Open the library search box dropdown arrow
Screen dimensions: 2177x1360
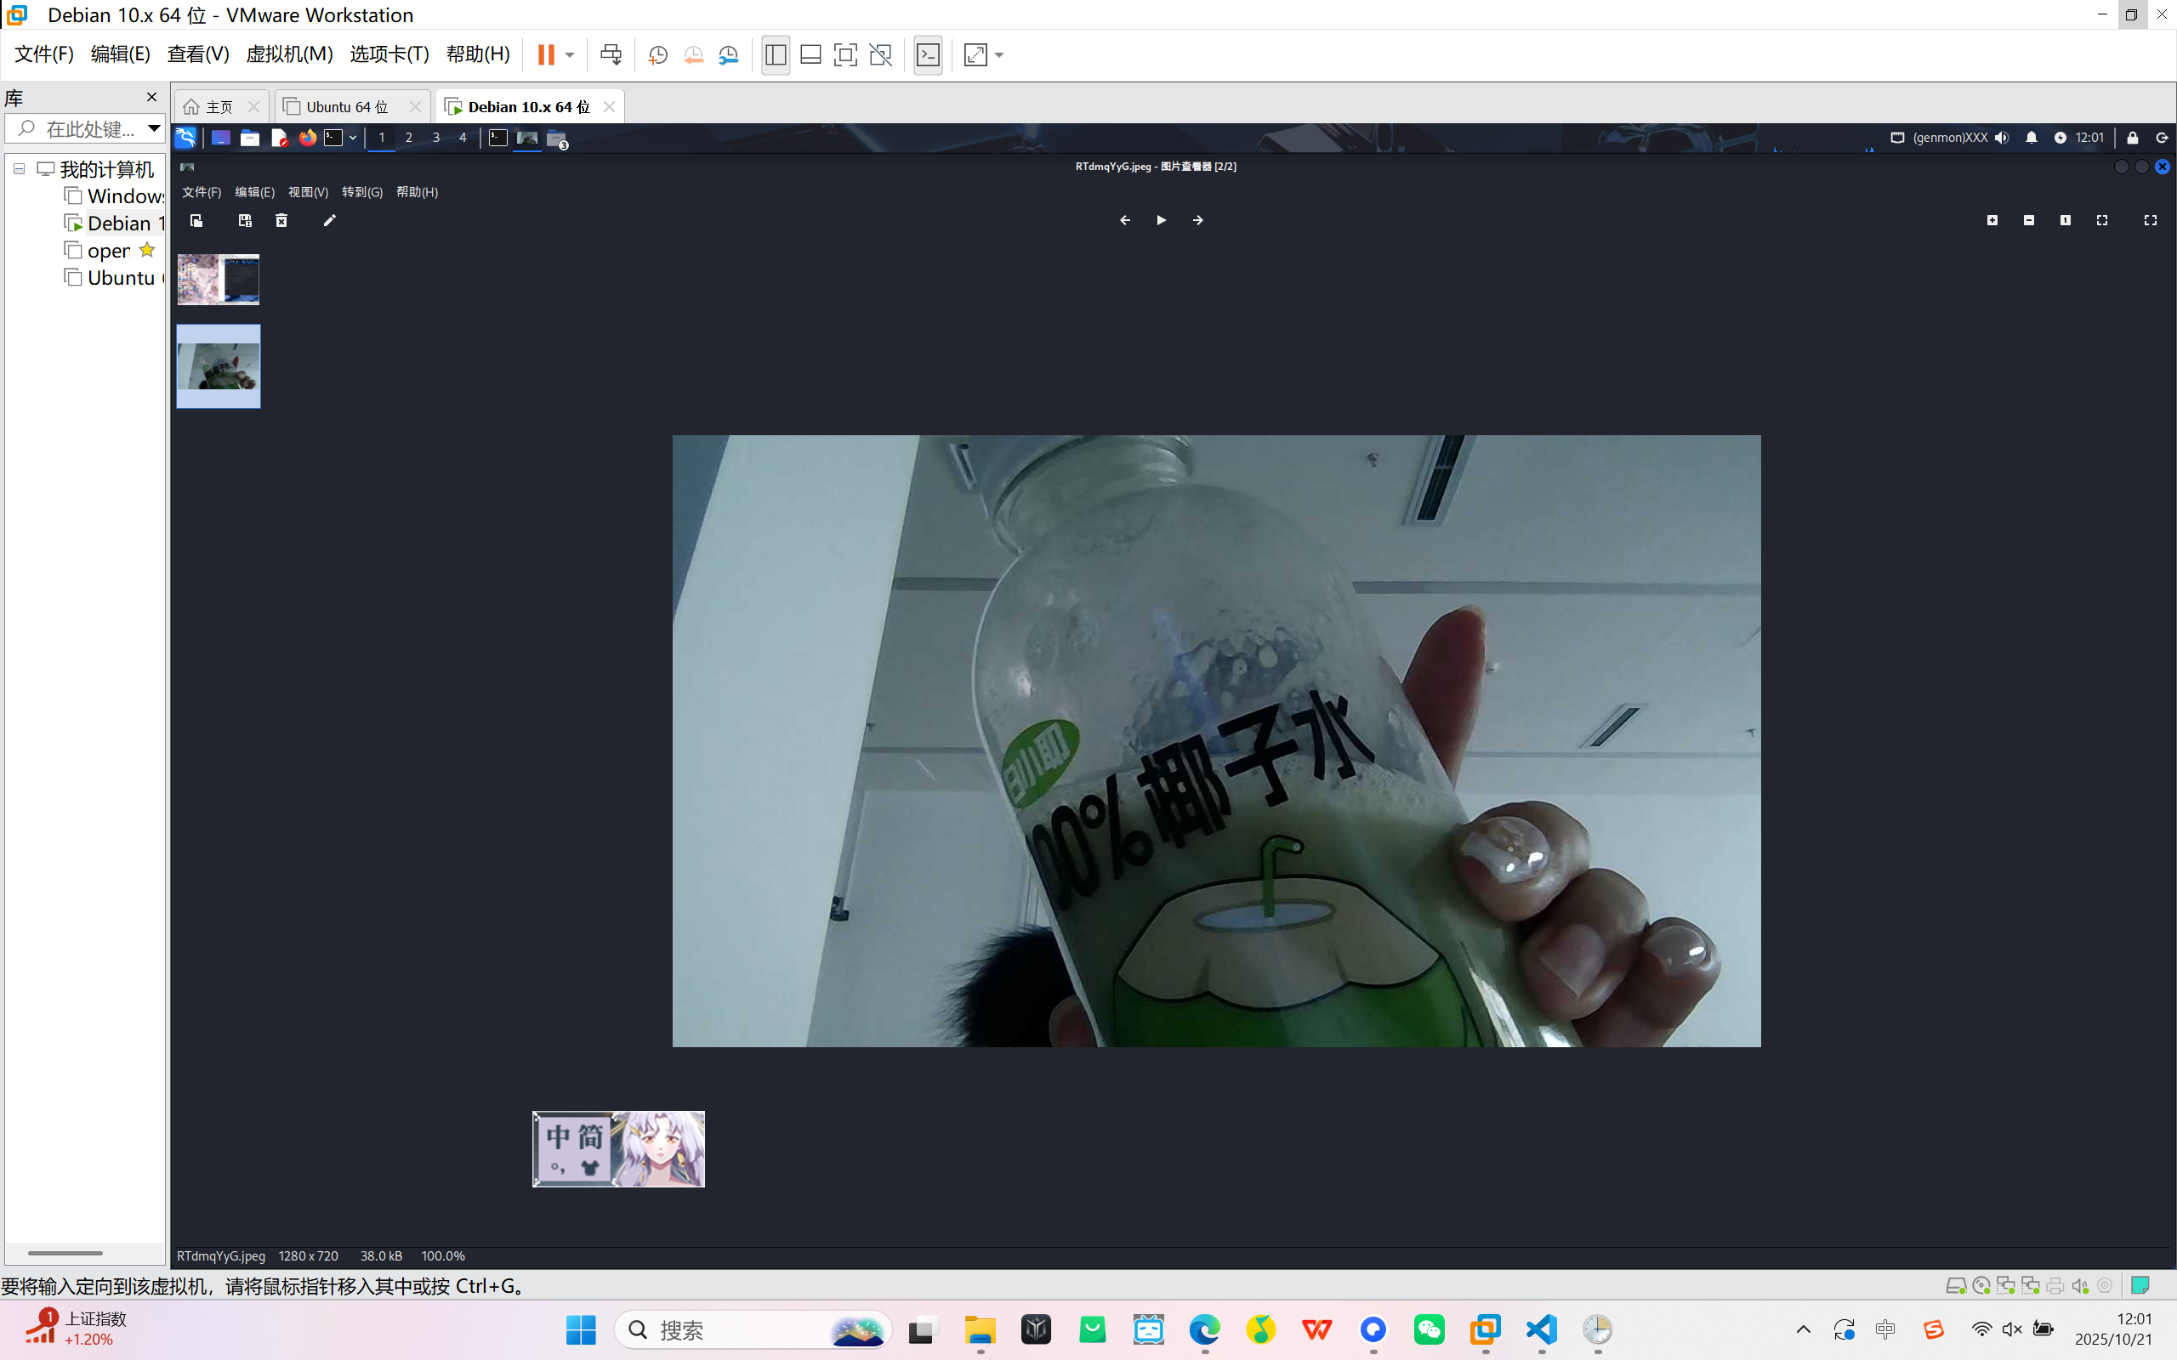(x=154, y=128)
